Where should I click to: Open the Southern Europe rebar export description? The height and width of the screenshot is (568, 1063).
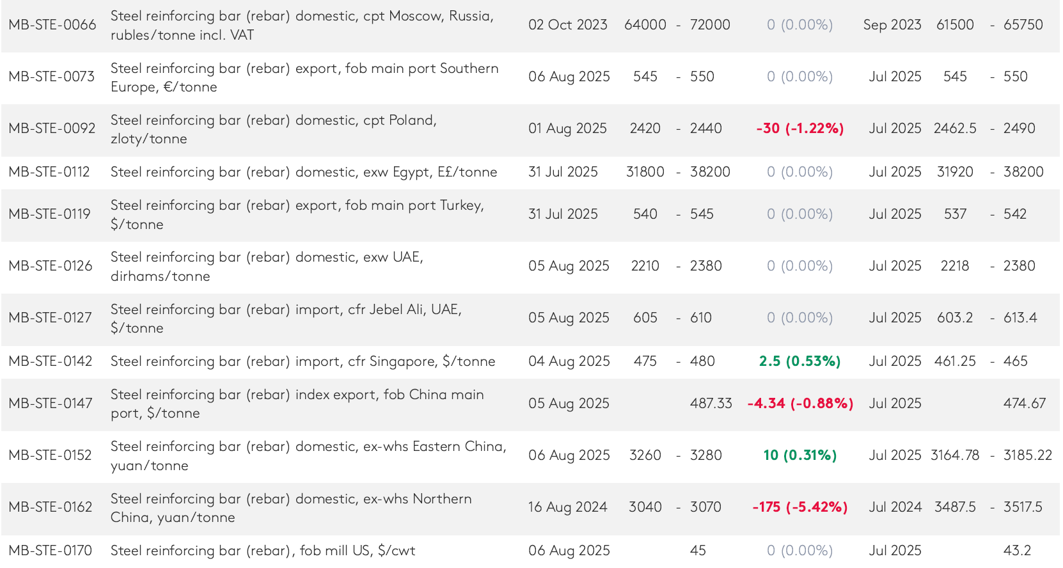click(x=304, y=77)
